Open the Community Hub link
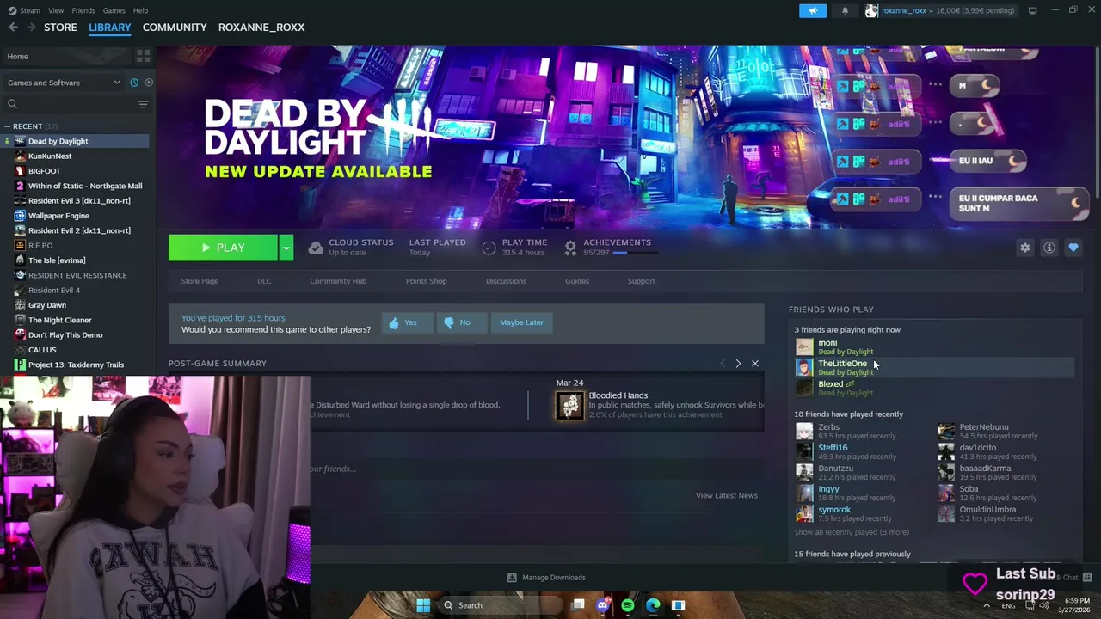The height and width of the screenshot is (619, 1101). point(338,281)
